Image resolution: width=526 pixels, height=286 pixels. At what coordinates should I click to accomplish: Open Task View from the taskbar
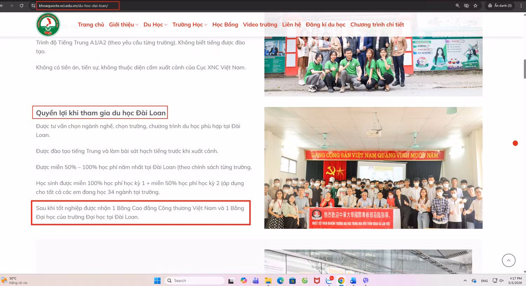[231, 281]
